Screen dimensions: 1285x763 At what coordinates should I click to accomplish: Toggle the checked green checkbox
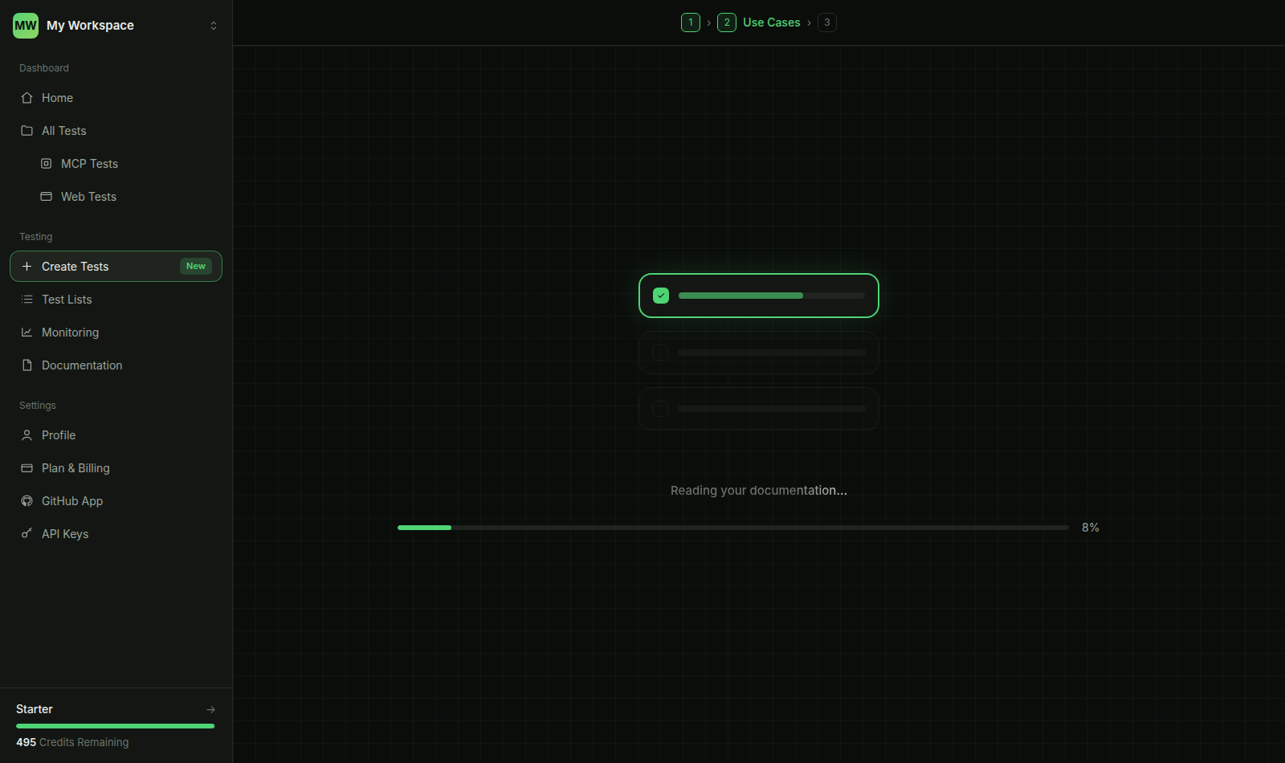coord(661,296)
